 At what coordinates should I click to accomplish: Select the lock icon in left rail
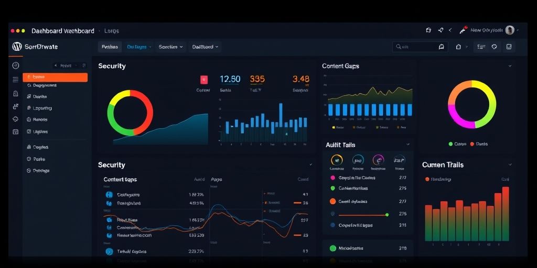coord(16,94)
